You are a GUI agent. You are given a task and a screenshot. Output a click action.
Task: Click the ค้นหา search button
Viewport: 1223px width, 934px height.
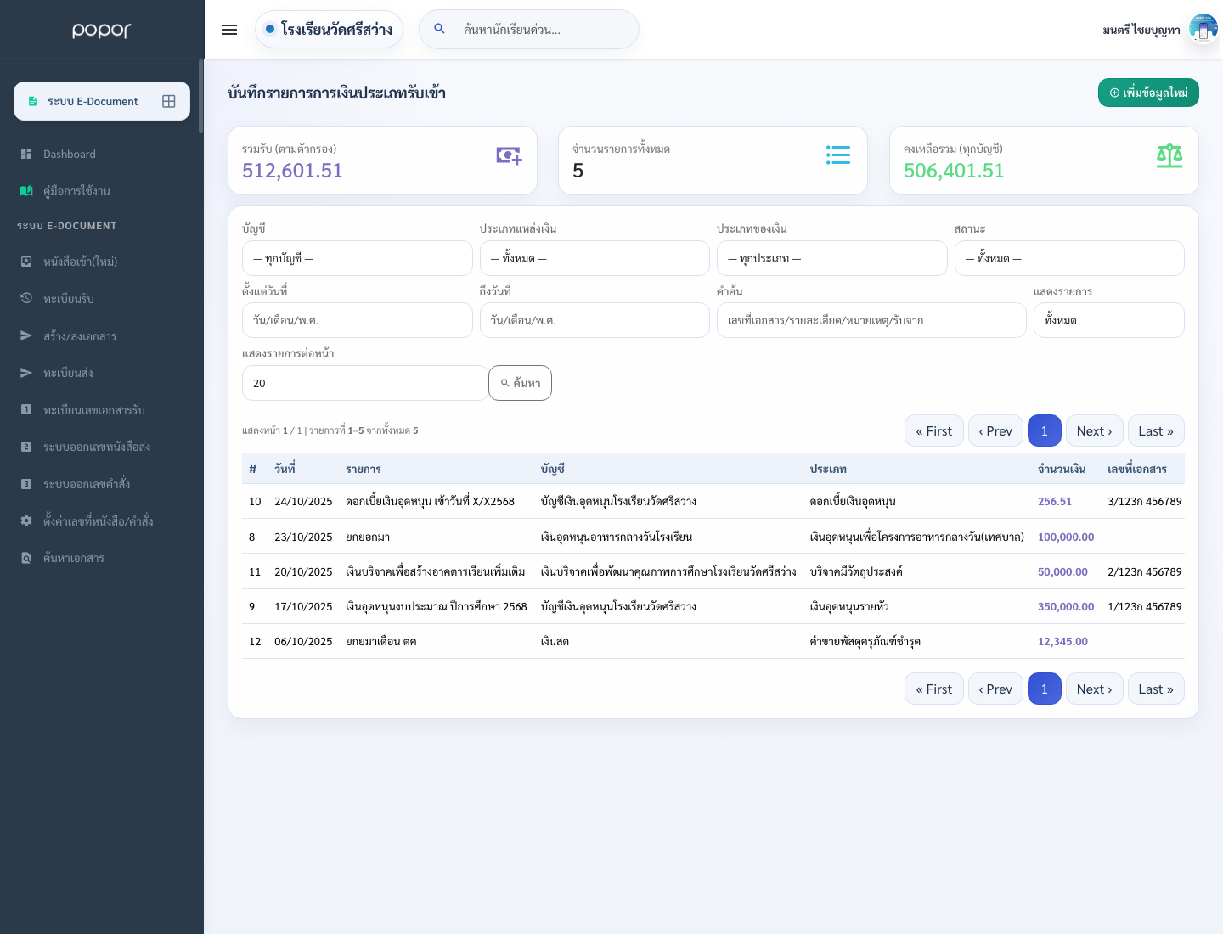point(520,383)
